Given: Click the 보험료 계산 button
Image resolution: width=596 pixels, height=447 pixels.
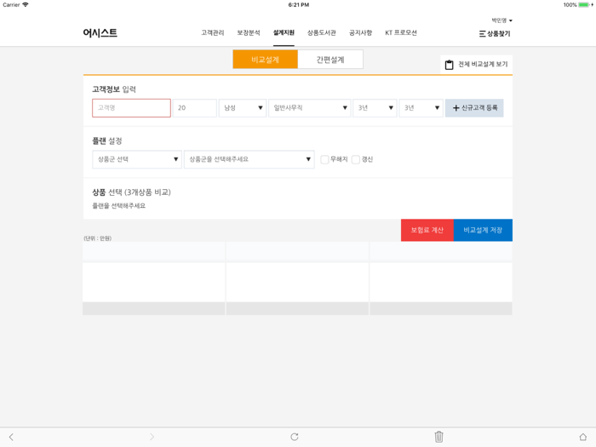Looking at the screenshot, I should click(427, 230).
